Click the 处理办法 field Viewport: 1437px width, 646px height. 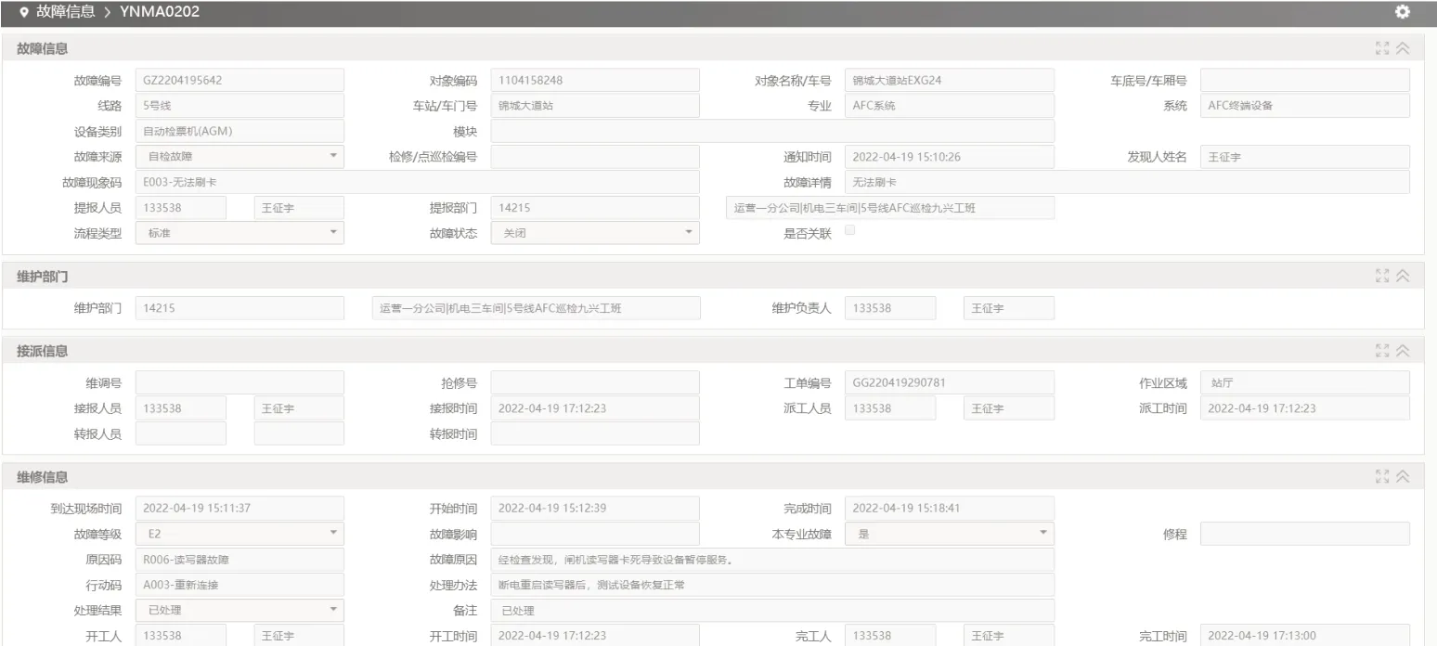pyautogui.click(x=772, y=585)
